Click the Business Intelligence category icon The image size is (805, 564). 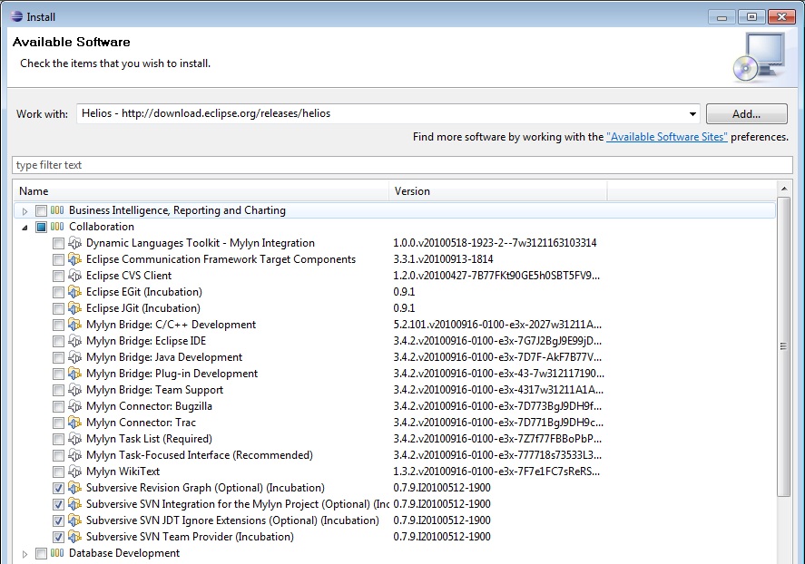coord(57,210)
